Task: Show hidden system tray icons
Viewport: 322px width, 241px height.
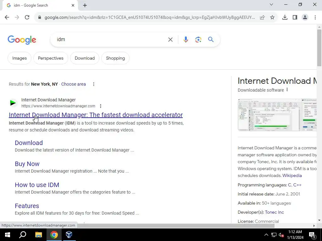Action: 266,235
